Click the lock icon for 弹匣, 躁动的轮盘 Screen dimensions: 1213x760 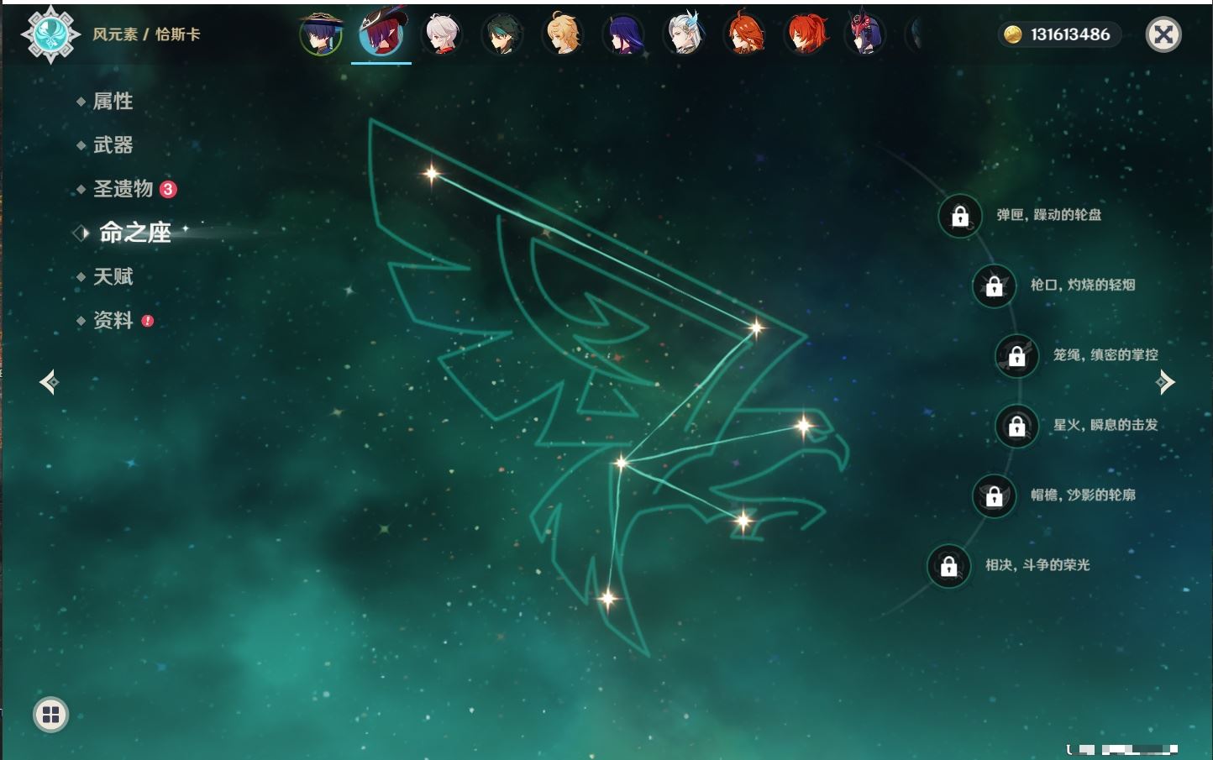click(x=960, y=217)
